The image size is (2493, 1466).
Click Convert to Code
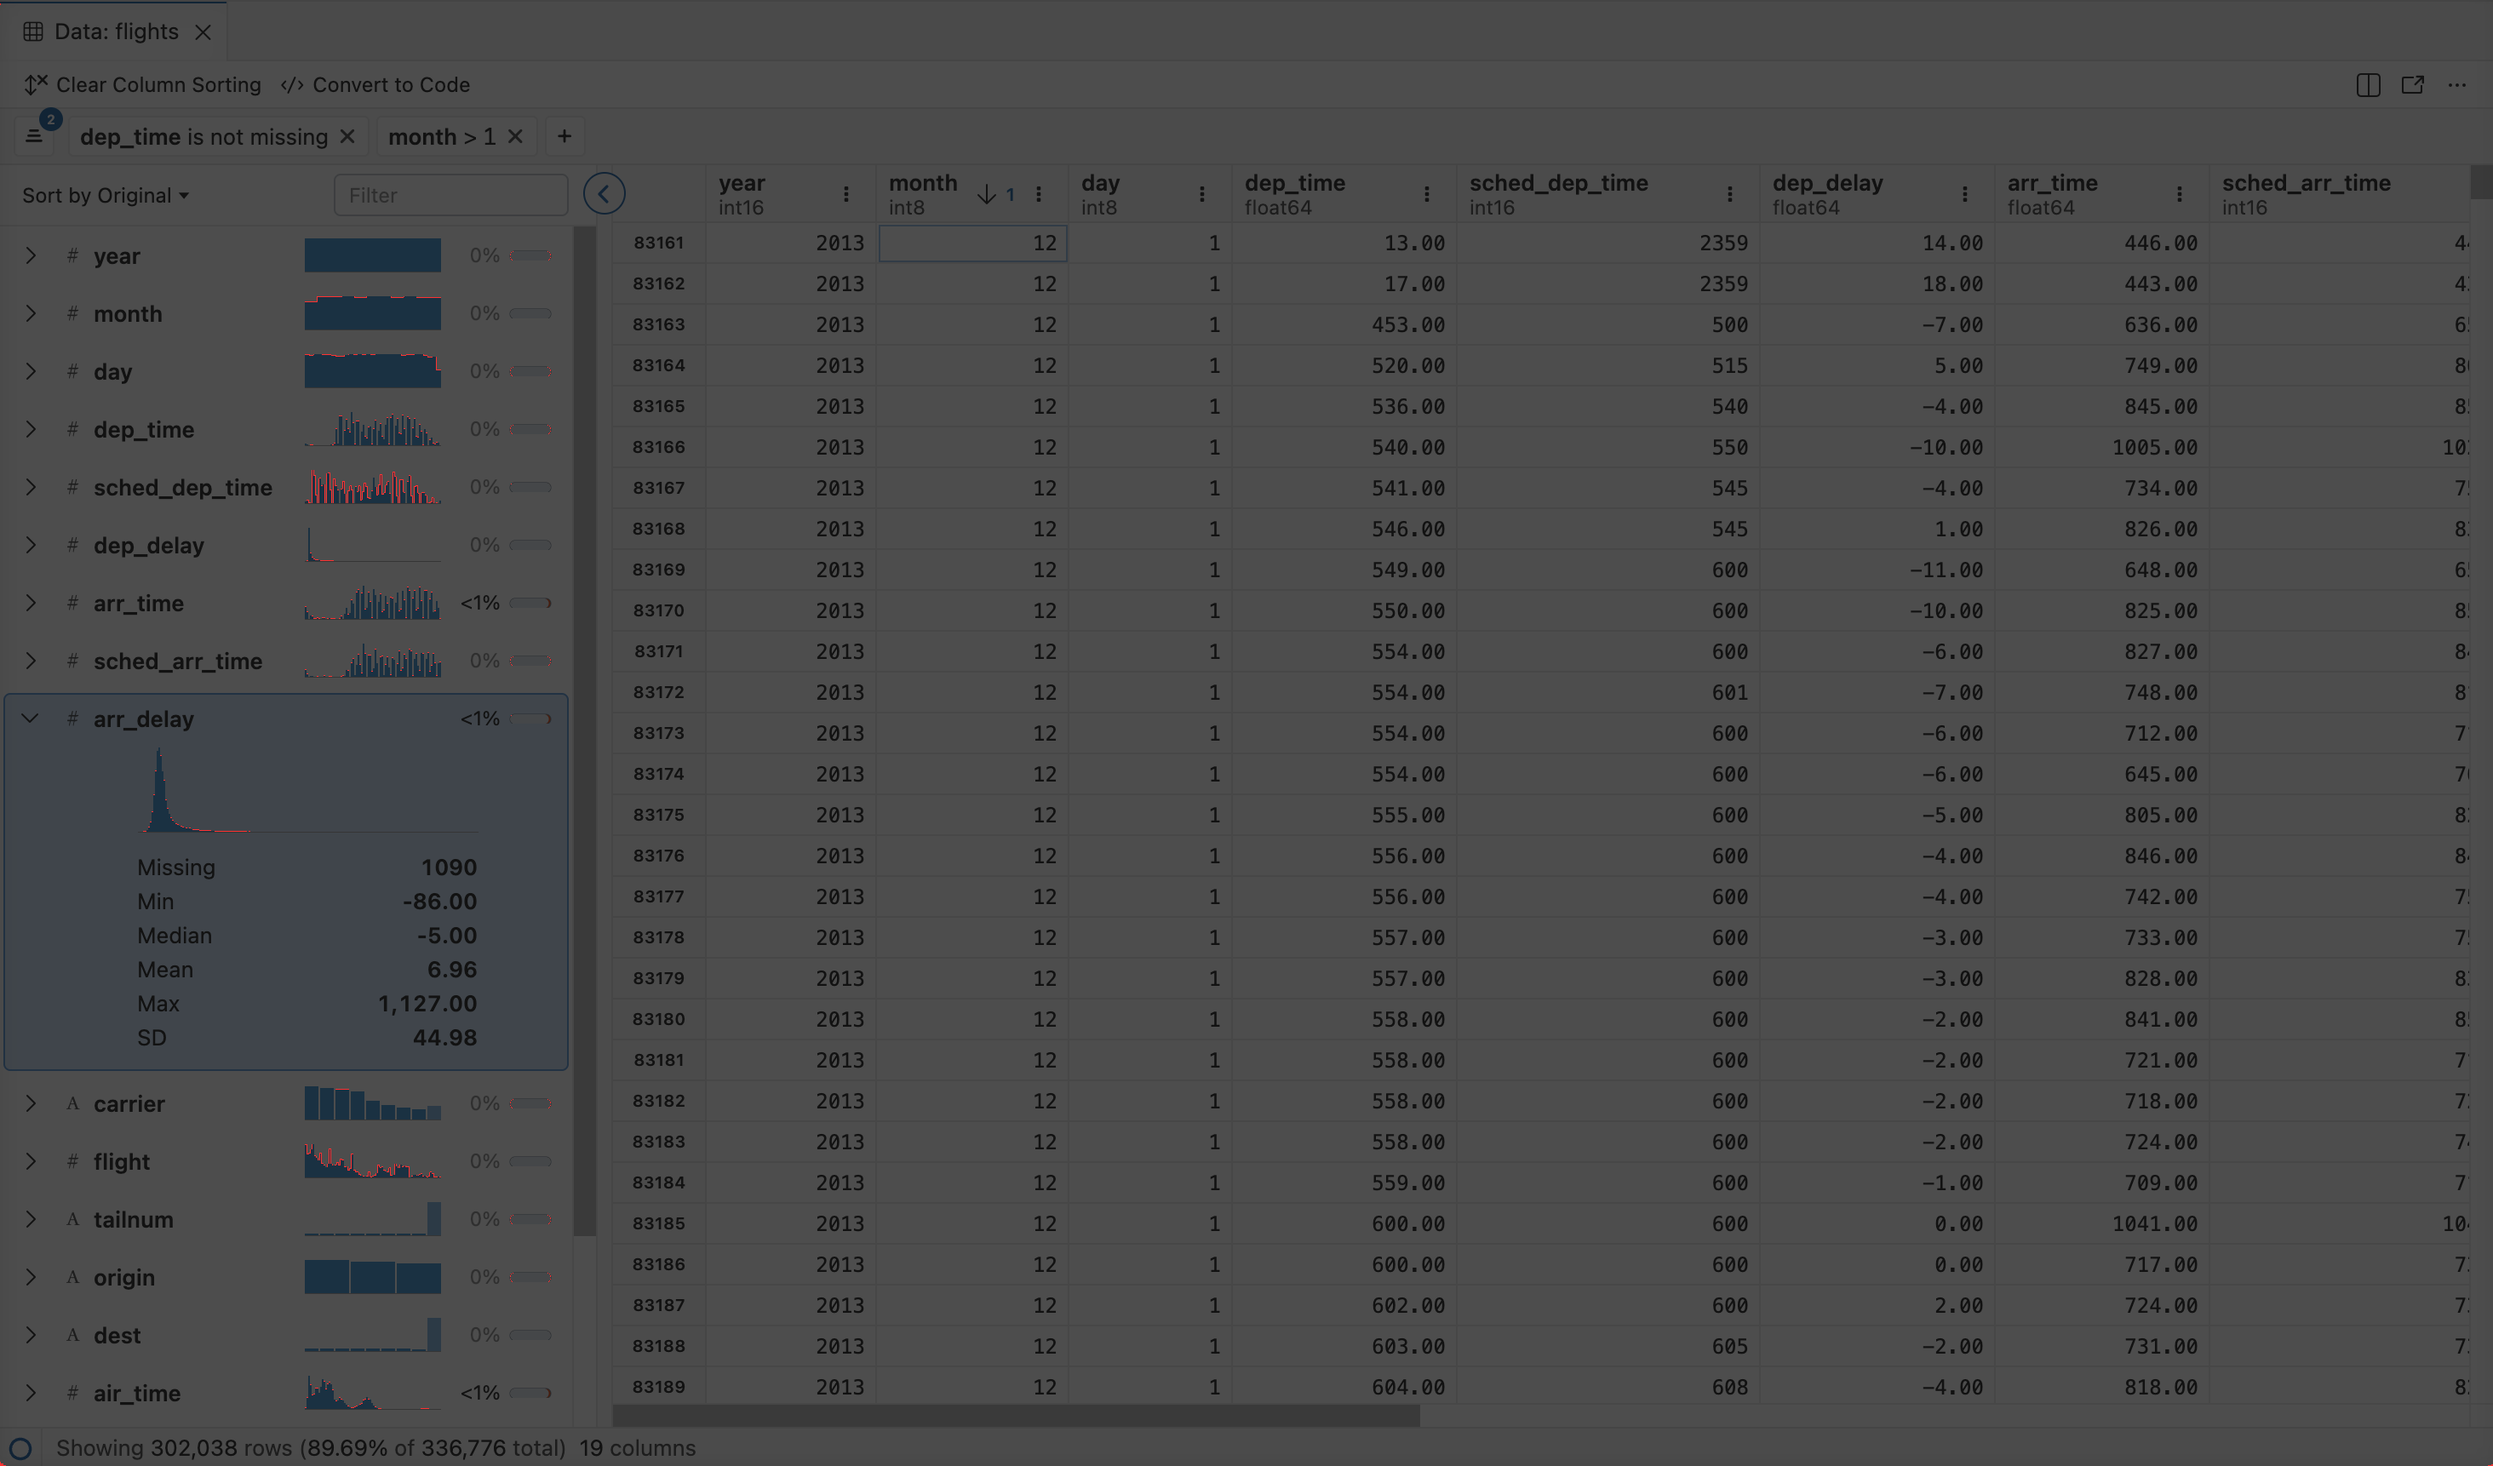click(376, 85)
